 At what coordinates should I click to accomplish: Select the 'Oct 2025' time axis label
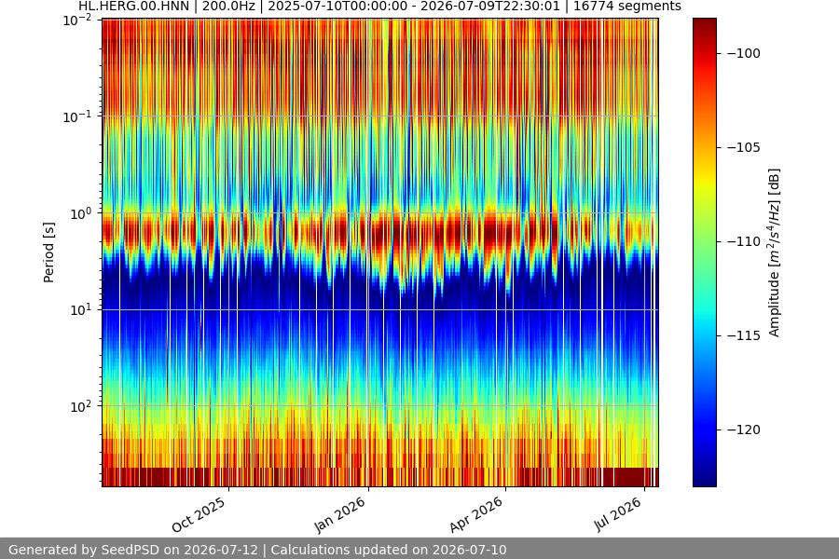[199, 515]
